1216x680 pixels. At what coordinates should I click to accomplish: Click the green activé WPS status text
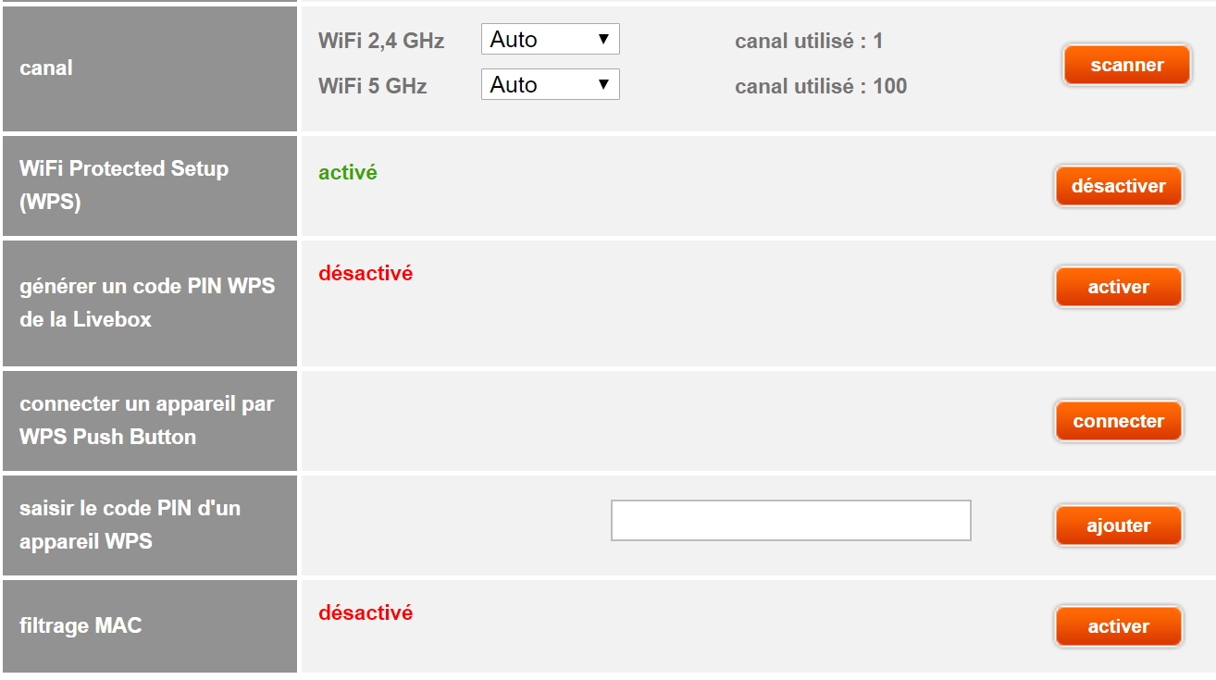pyautogui.click(x=348, y=173)
